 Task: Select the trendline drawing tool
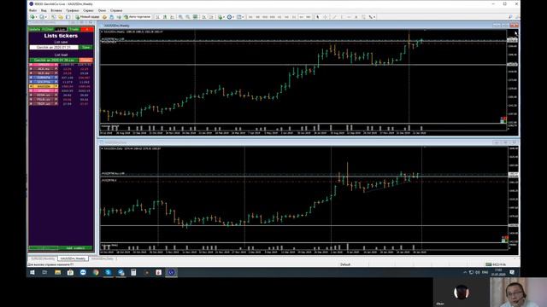click(x=334, y=17)
